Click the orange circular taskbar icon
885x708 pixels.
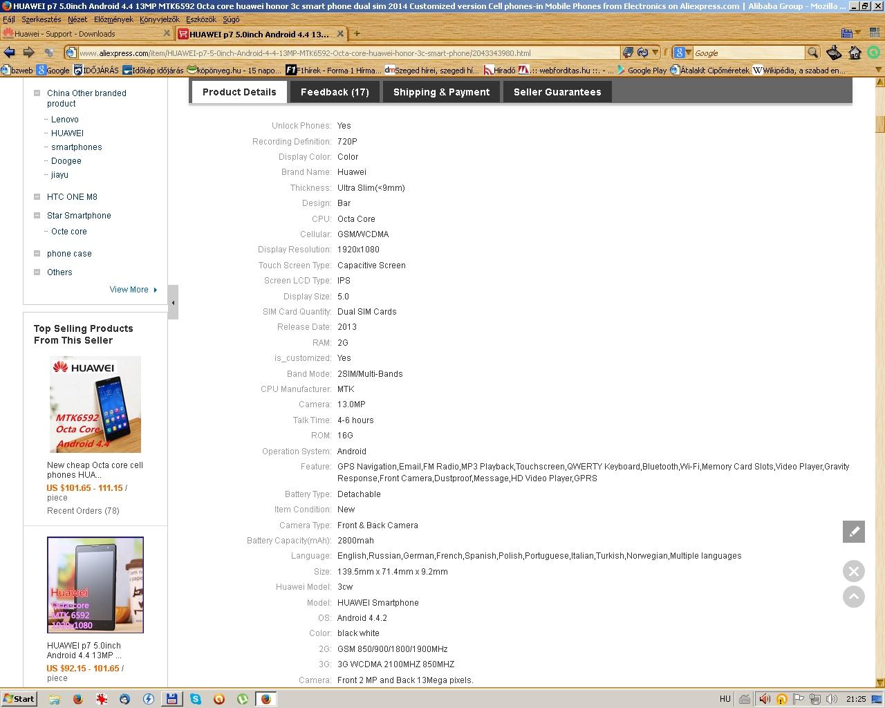click(219, 699)
